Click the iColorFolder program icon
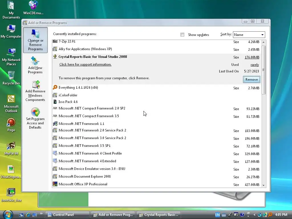 tap(55, 95)
